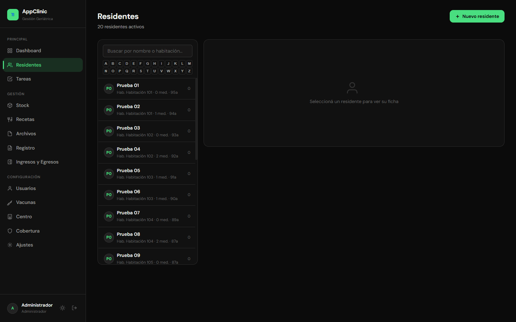Filter residents by letter Z
Viewport: 516px width, 322px height.
[189, 71]
